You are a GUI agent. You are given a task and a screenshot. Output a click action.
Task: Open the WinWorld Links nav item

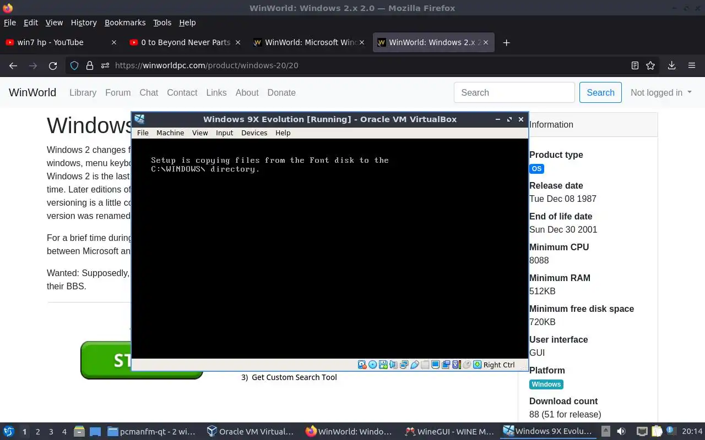point(216,92)
